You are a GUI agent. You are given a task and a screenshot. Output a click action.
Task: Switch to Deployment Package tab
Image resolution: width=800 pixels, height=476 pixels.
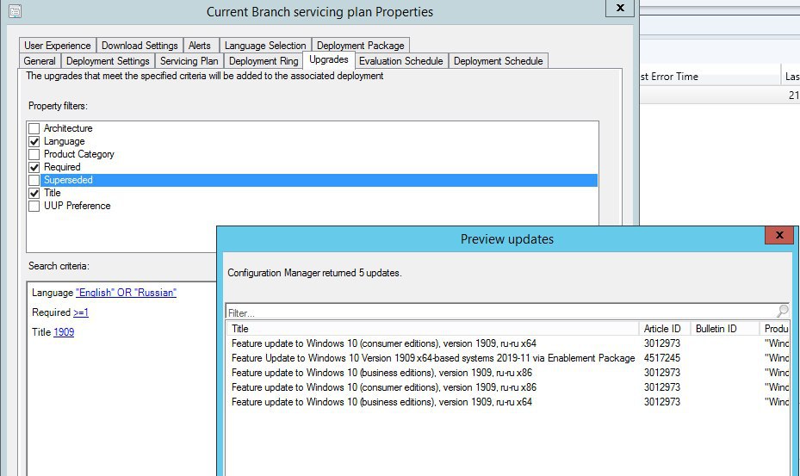tap(360, 46)
